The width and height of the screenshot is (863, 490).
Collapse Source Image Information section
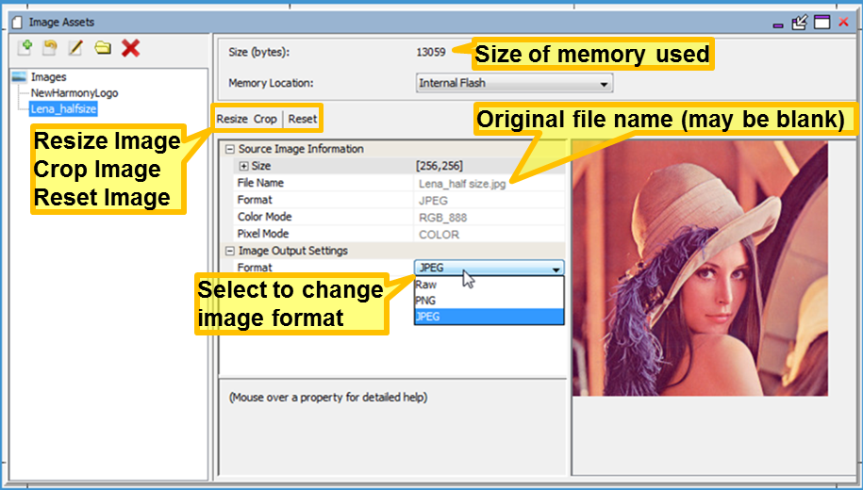(230, 149)
